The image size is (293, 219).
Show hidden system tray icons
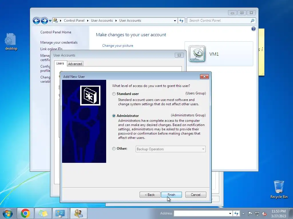[243, 214]
